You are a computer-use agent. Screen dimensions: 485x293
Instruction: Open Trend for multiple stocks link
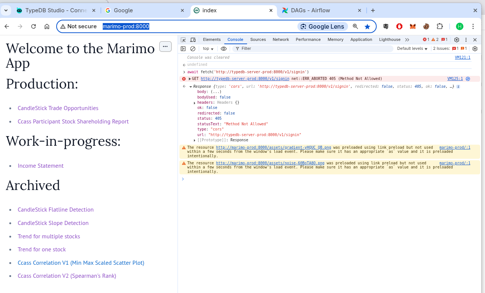tap(49, 236)
